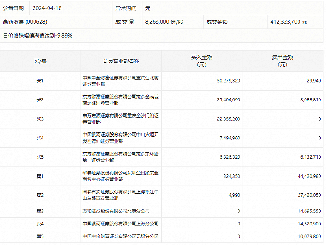This screenshot has height=245, width=326.
Task: Click 东方财富证券拉萨东环路第一证券营业部 name
Action: point(121,157)
